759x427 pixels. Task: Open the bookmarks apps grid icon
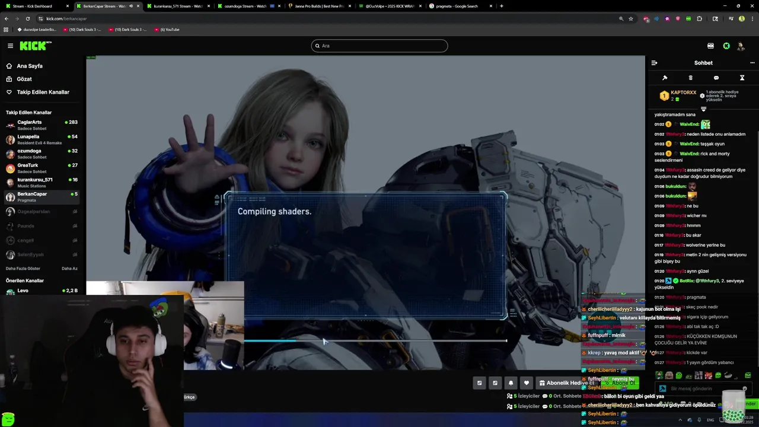point(6,29)
